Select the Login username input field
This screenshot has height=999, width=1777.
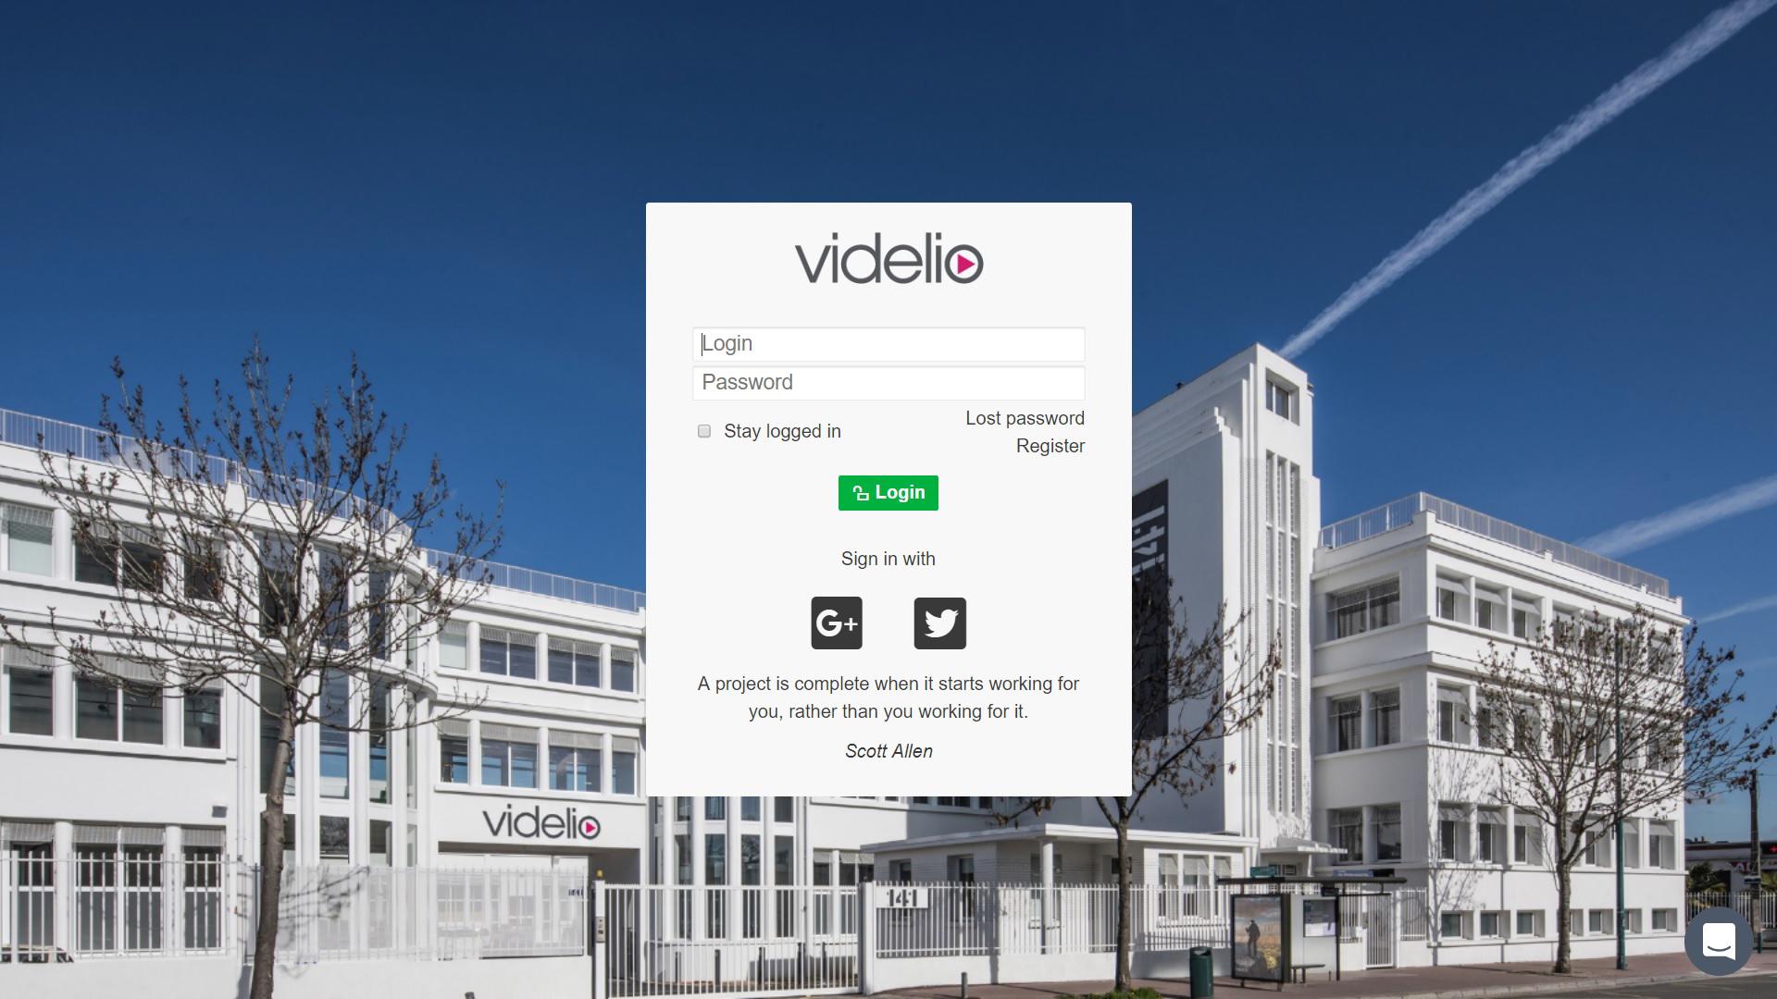point(888,343)
